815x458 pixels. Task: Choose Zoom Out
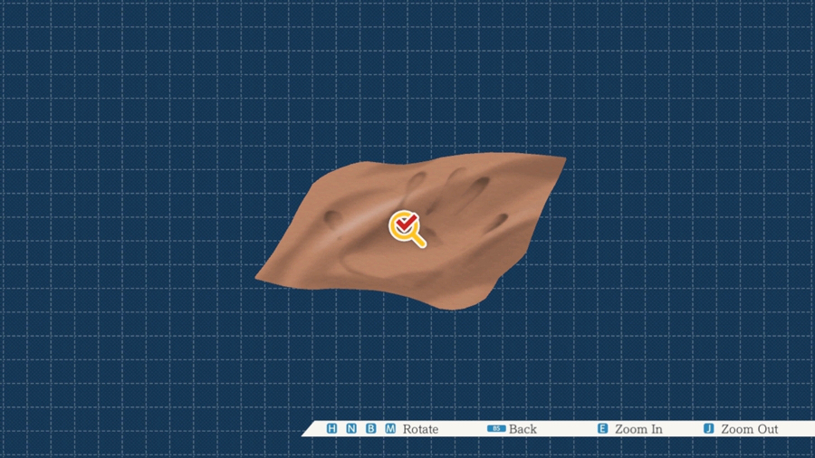pyautogui.click(x=750, y=429)
